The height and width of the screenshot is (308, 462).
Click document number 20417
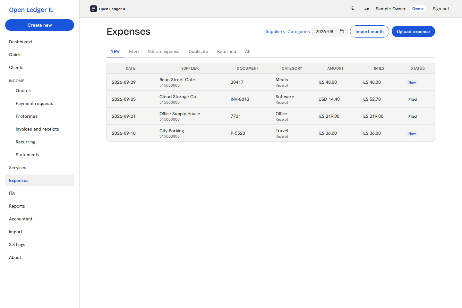click(237, 82)
